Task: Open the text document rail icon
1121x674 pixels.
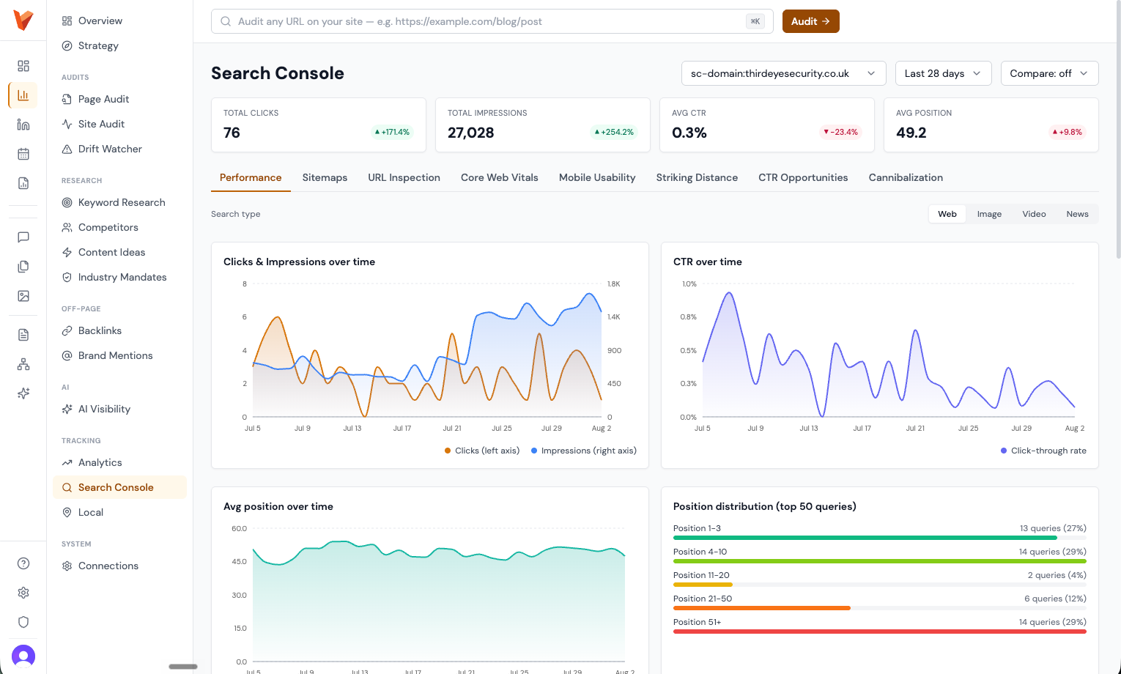Action: (23, 335)
